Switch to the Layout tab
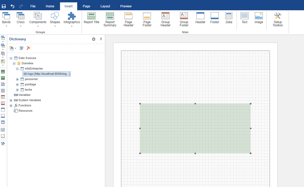Image resolution: width=304 pixels, height=187 pixels. [x=105, y=6]
